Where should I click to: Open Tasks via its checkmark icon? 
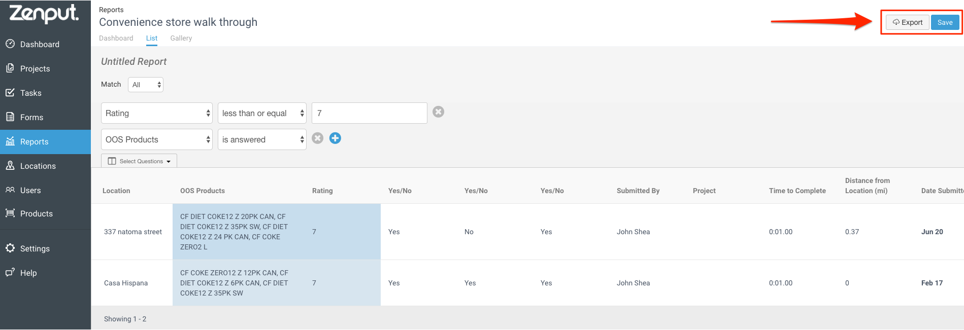pos(10,92)
